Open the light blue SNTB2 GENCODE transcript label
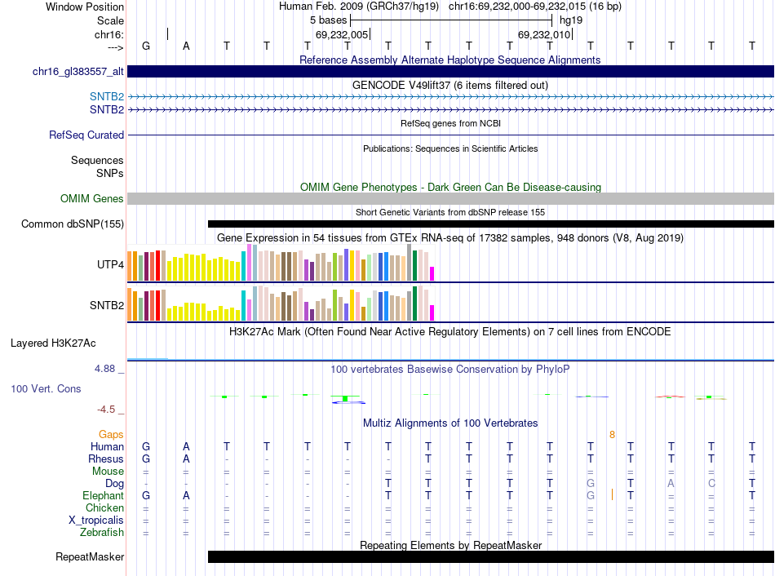Image resolution: width=775 pixels, height=576 pixels. point(107,97)
